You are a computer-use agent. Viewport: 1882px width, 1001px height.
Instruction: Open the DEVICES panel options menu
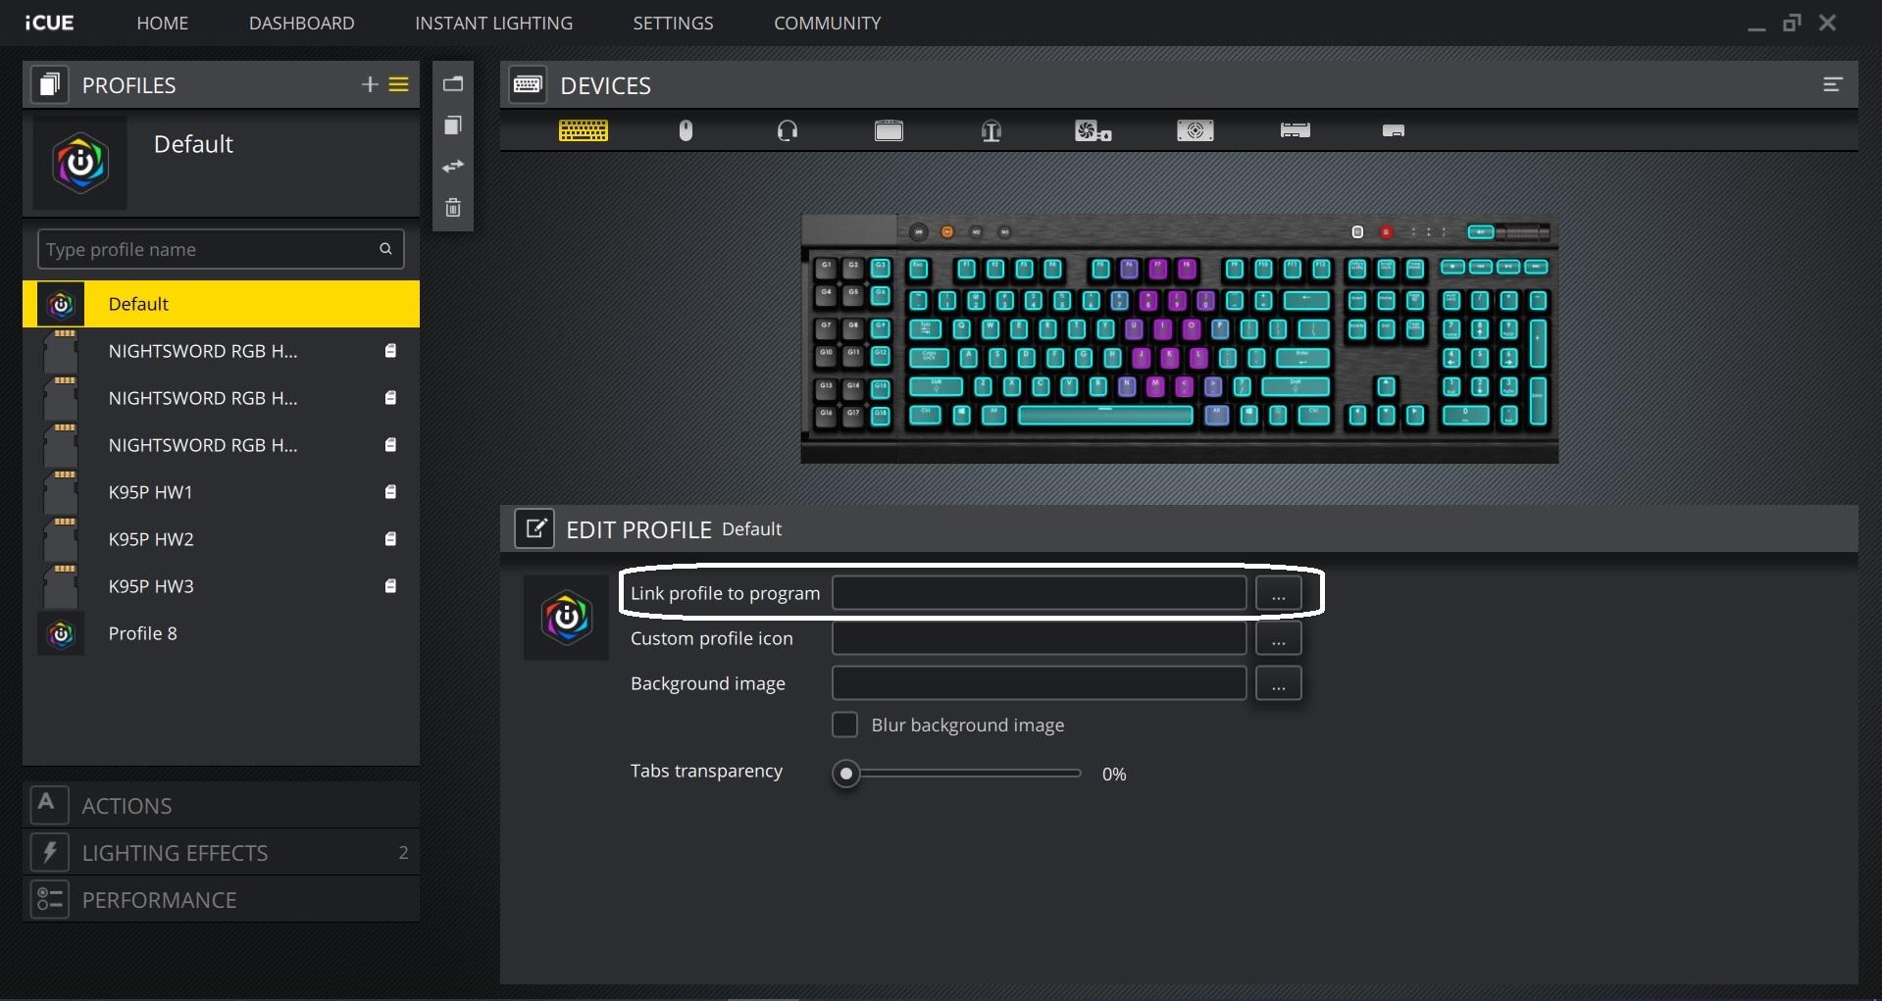pyautogui.click(x=1831, y=84)
